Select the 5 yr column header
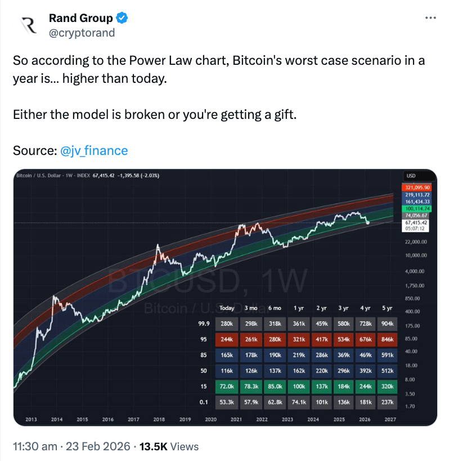The width and height of the screenshot is (449, 461). (x=388, y=308)
